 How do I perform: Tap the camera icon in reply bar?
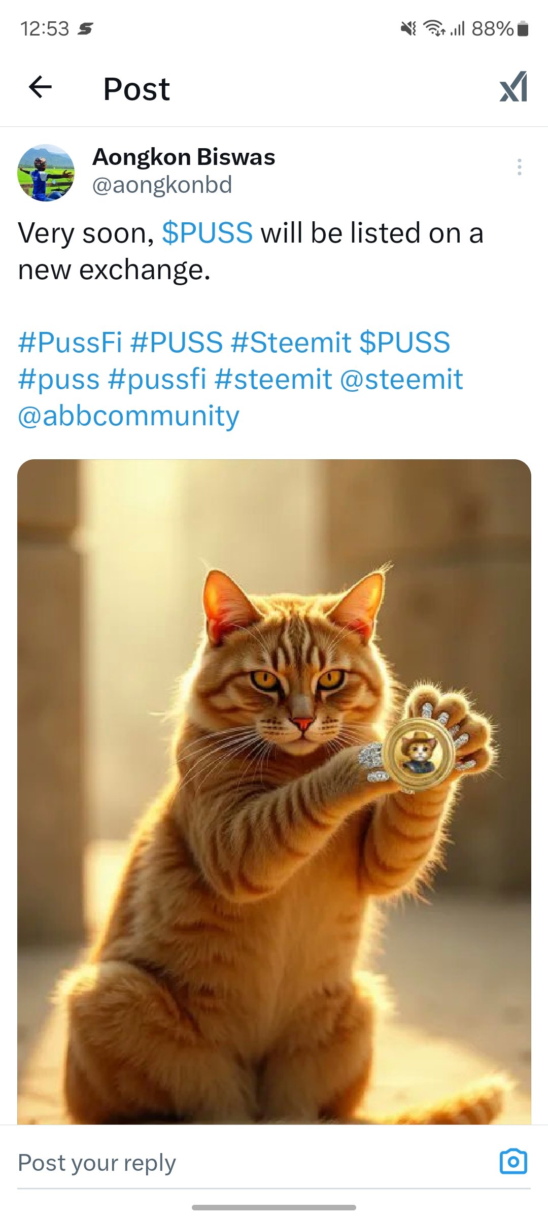513,1162
